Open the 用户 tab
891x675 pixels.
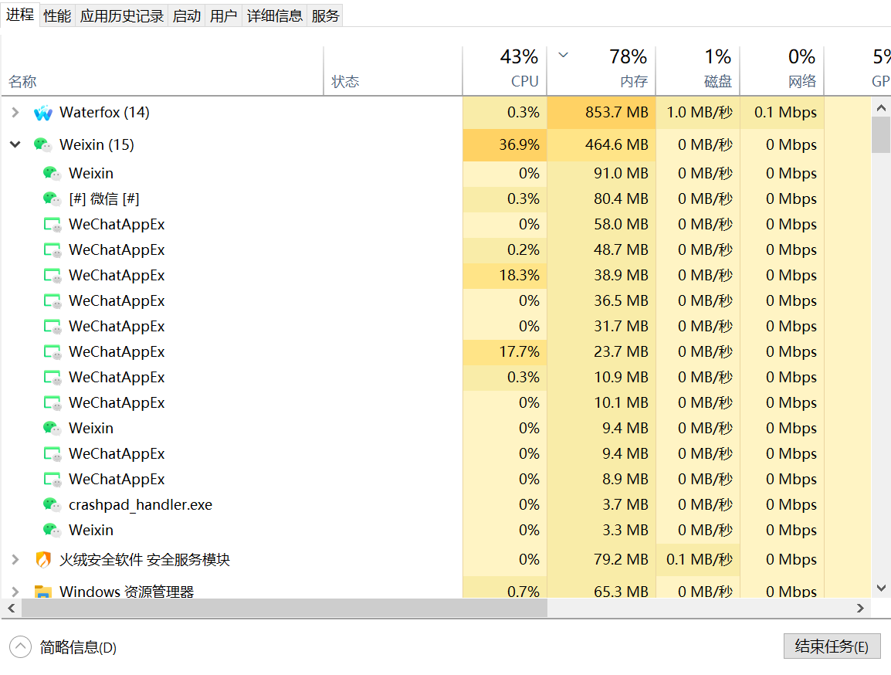click(x=223, y=16)
